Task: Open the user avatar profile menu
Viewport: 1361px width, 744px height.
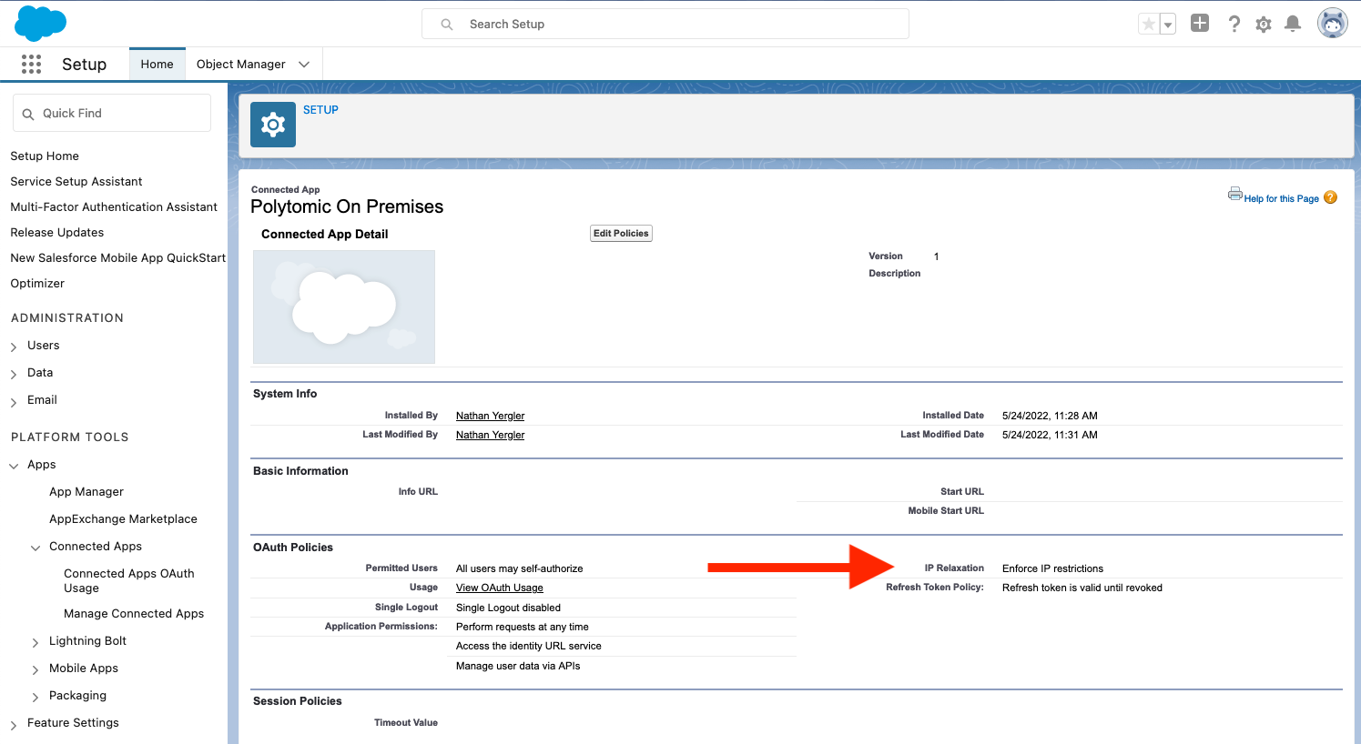Action: pos(1333,24)
